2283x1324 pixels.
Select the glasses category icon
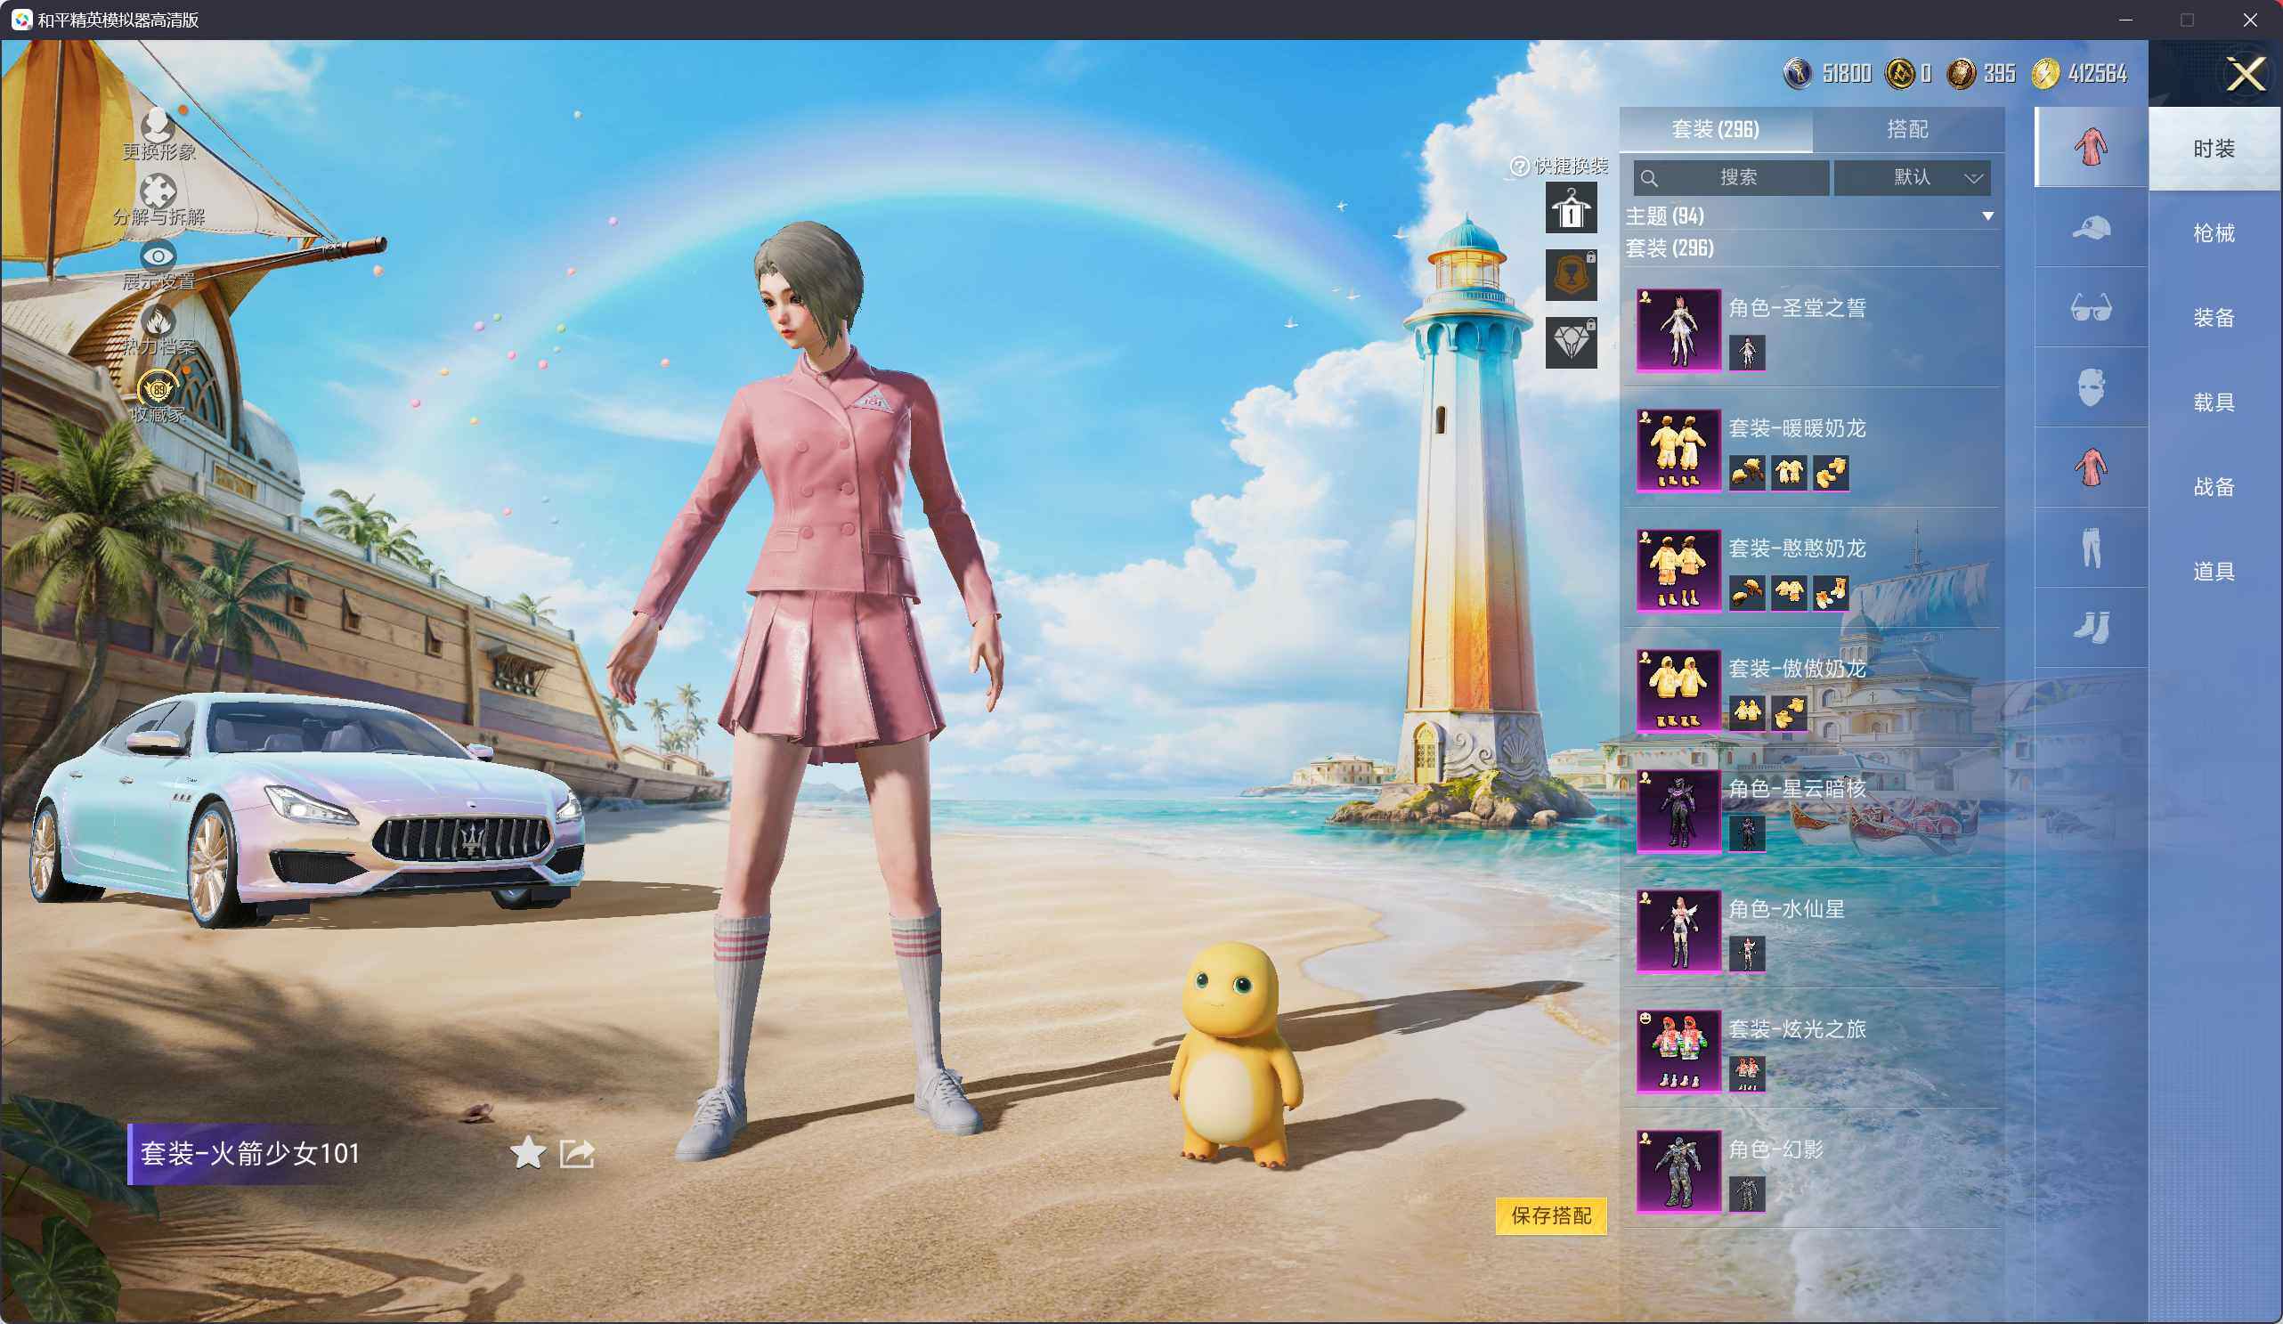pos(2091,307)
